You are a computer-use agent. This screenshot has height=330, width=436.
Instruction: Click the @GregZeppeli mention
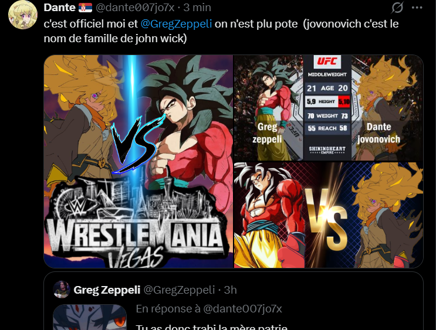[x=176, y=24]
